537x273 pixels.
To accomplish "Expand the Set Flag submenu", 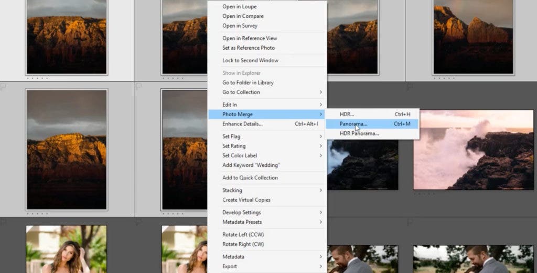I will (320, 136).
